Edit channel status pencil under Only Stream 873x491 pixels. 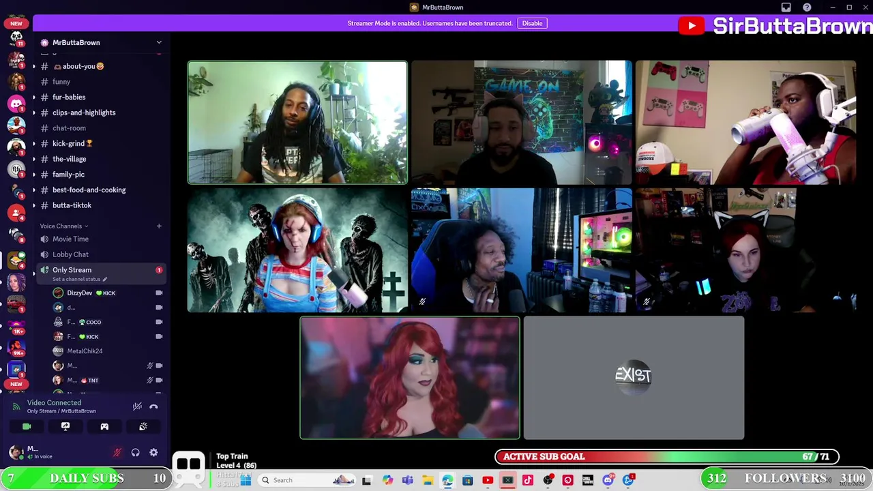tap(105, 279)
